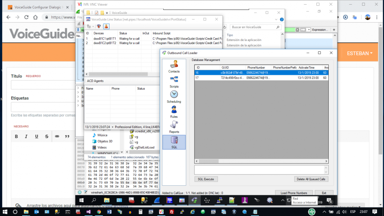
Task: Click the agent icon in Line Status toolbar
Action: click(x=106, y=26)
